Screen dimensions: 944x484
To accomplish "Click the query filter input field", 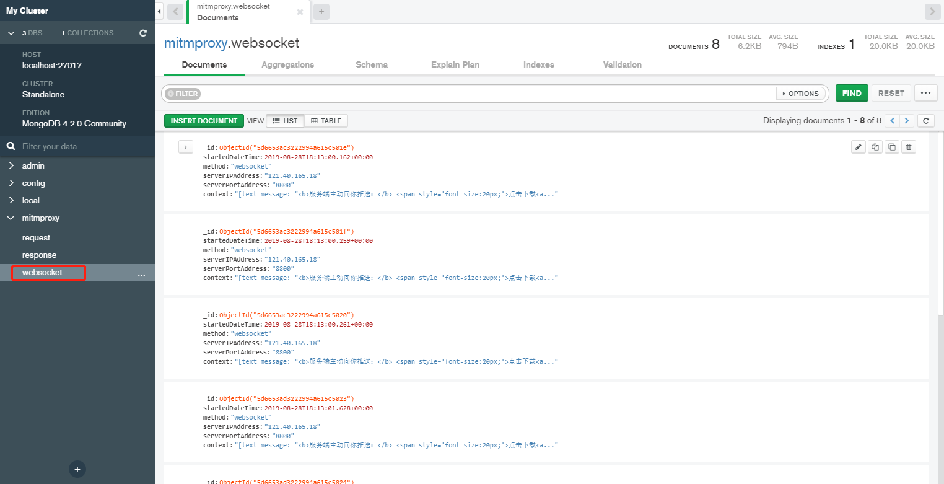I will coord(487,94).
